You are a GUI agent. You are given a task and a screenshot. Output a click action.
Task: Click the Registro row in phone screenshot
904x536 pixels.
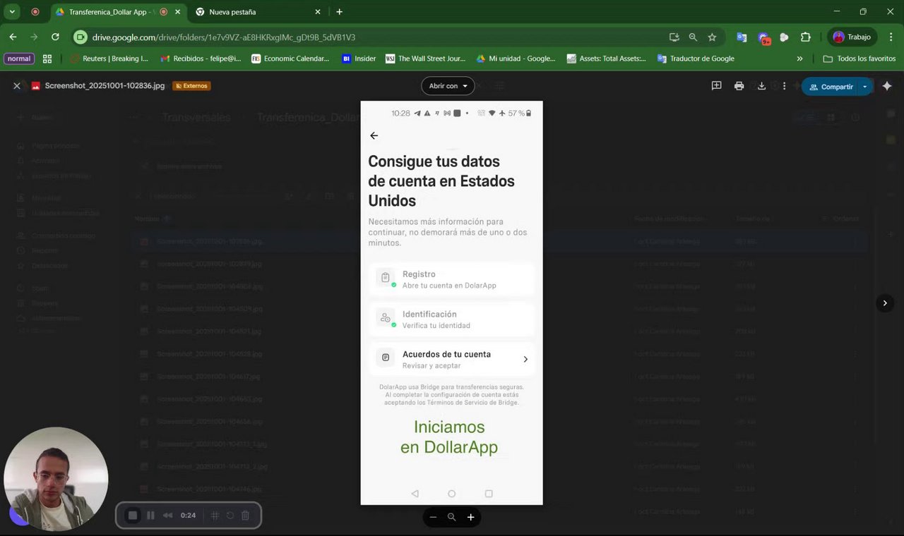[452, 279]
